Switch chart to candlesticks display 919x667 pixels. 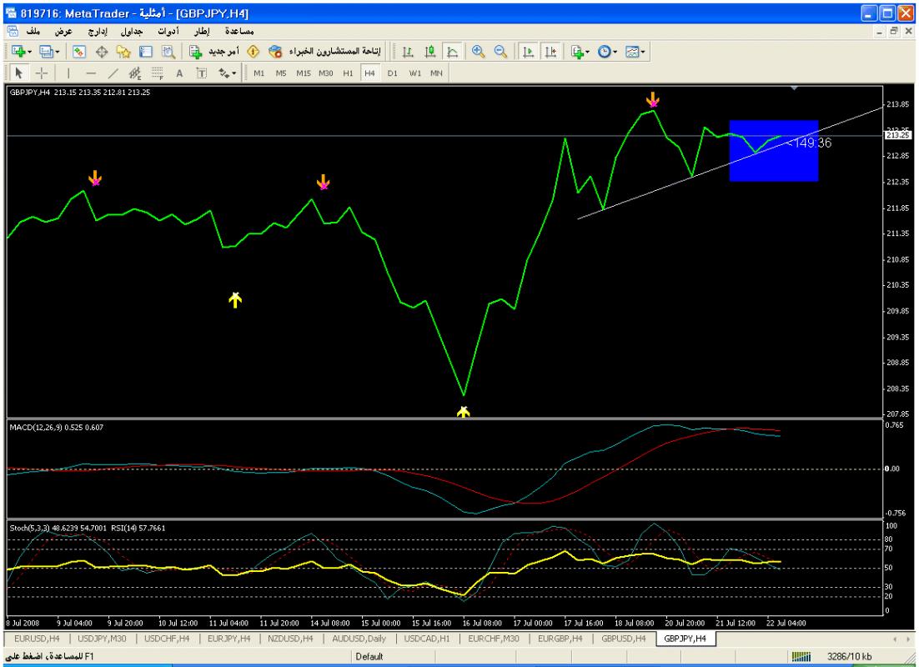(x=427, y=52)
